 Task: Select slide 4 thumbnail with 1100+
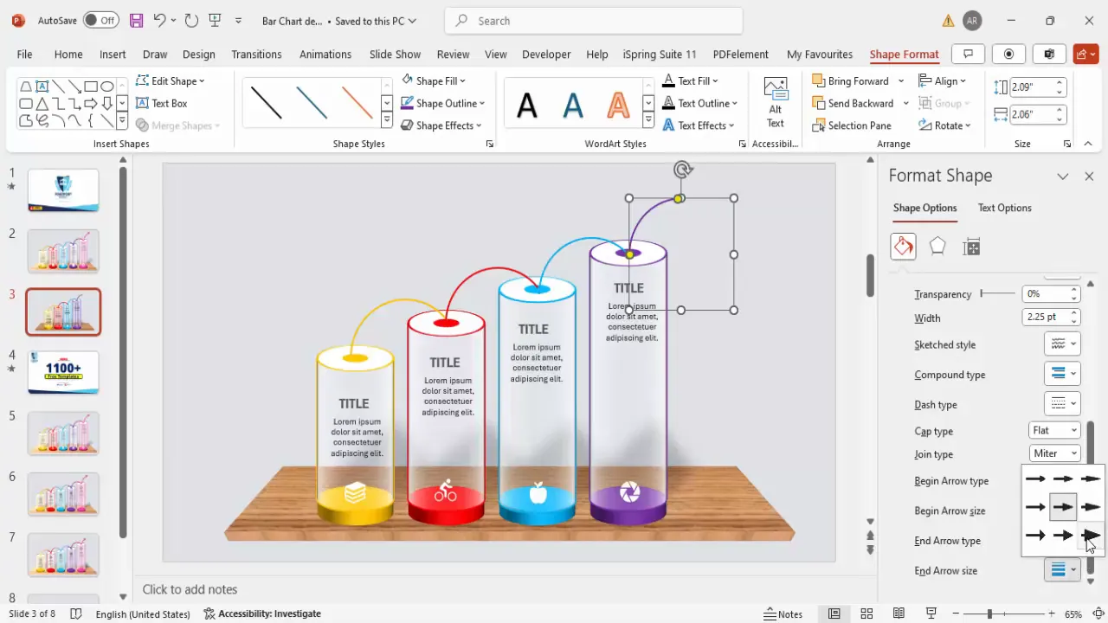[x=63, y=372]
